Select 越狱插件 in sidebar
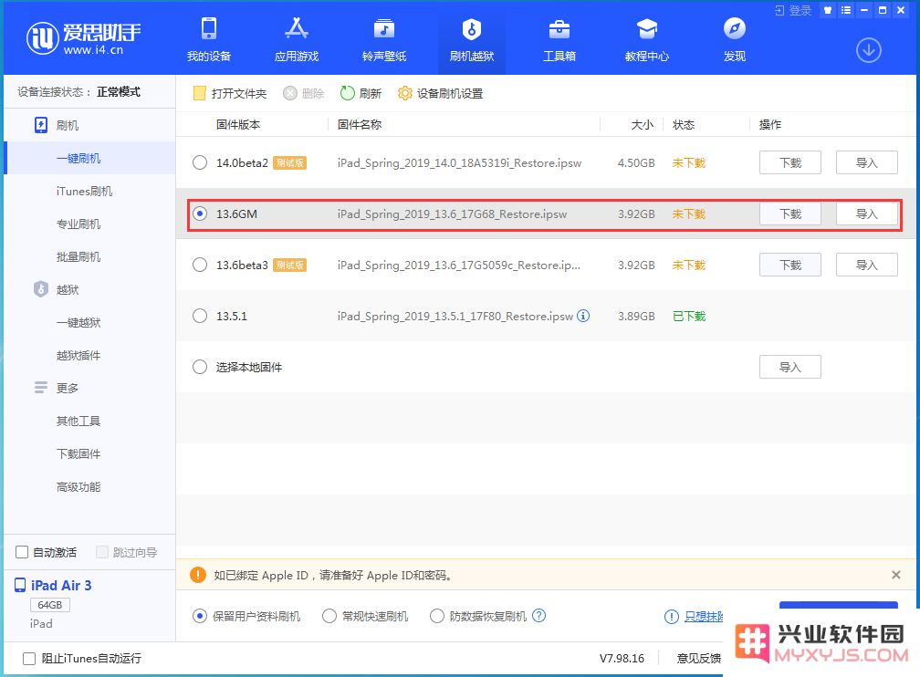This screenshot has height=677, width=920. 78,356
